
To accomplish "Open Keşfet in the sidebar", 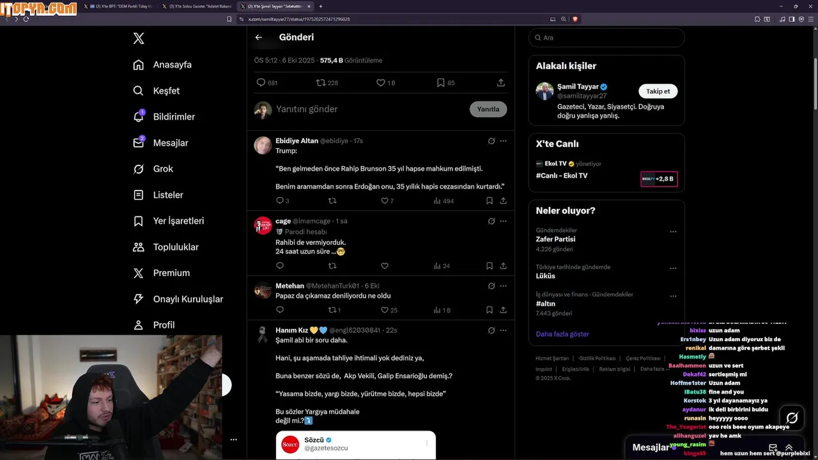I will click(157, 91).
